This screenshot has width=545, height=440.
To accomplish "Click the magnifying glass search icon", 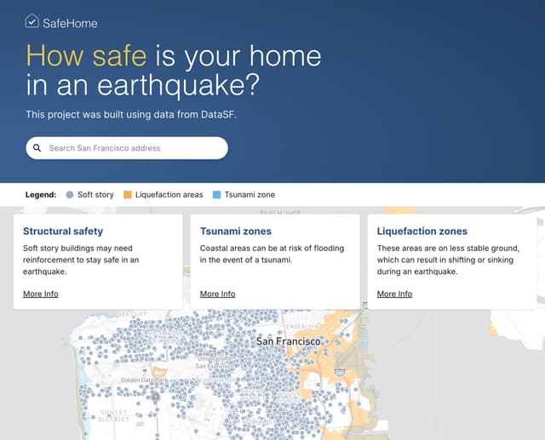I will click(37, 148).
